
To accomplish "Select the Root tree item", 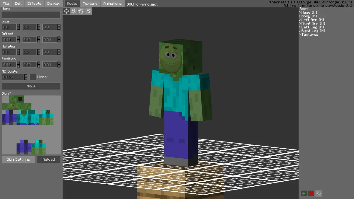I will [x=304, y=9].
